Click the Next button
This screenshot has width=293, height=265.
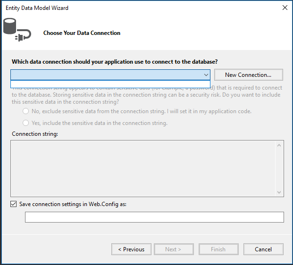174,249
